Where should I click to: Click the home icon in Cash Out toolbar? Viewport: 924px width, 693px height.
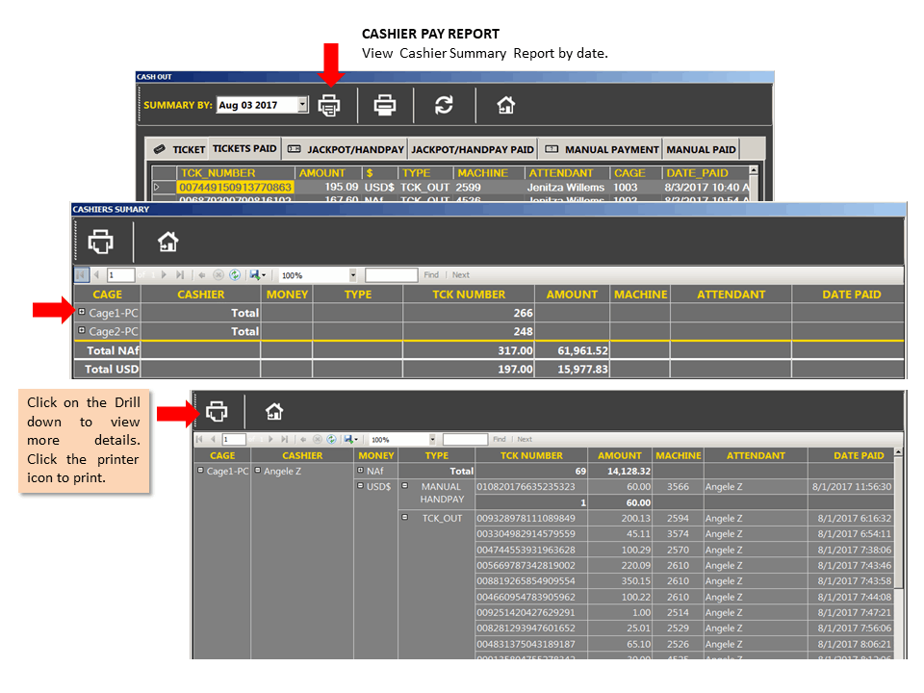coord(505,106)
